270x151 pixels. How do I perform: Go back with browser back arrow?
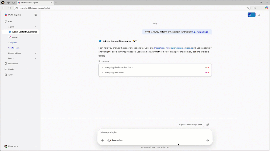click(x=4, y=8)
